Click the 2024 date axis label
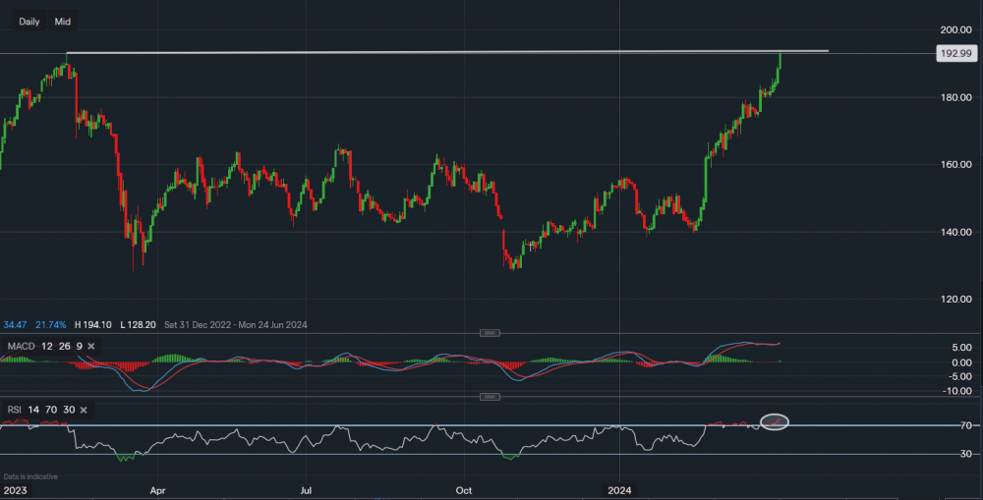983x500 pixels. pos(620,488)
